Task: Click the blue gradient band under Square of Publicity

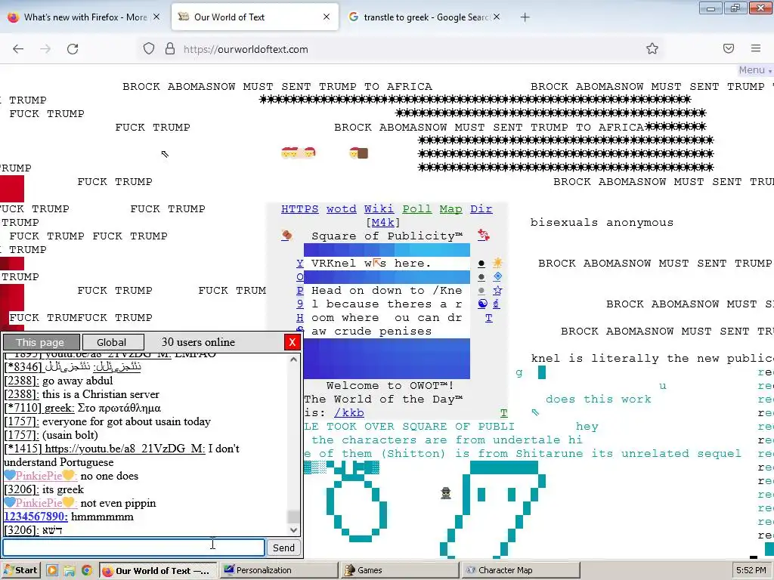Action: 387,249
